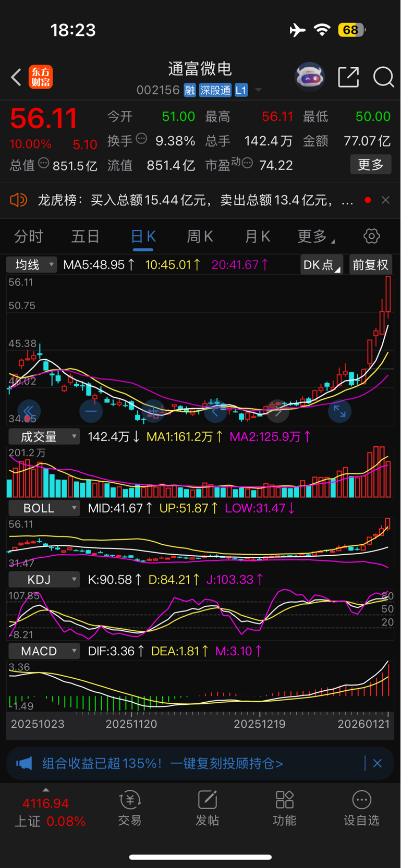Screen dimensions: 401x868
Task: Tap the L1 quote level badge
Action: click(x=241, y=90)
